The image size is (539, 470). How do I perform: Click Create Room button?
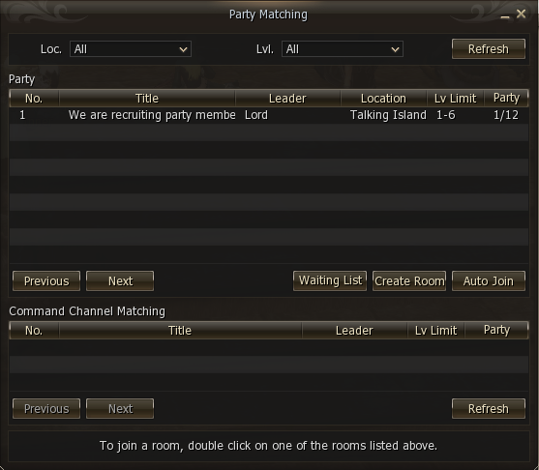coord(409,281)
